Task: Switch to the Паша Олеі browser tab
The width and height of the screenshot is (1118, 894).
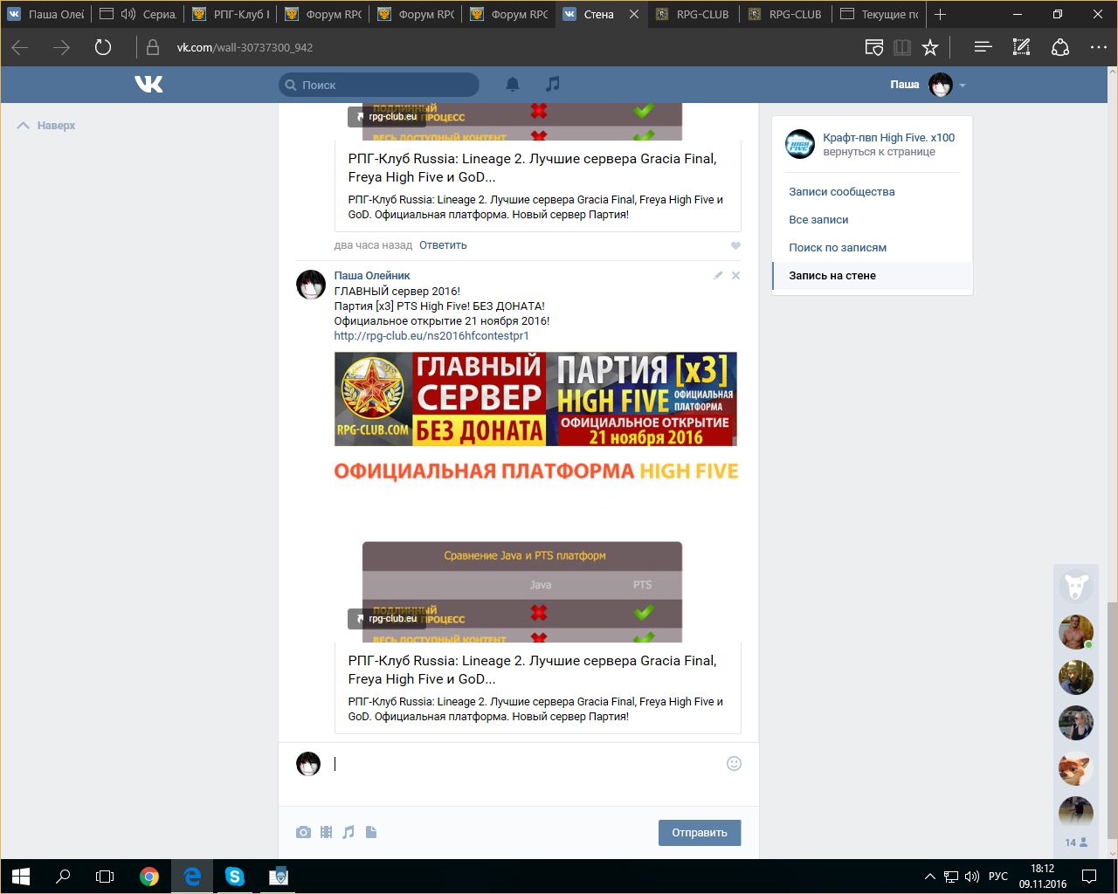Action: [x=45, y=14]
